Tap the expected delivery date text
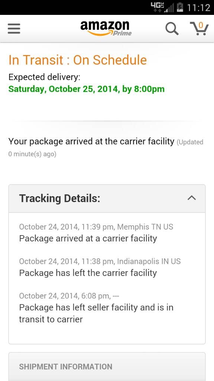The image size is (214, 381). [86, 89]
